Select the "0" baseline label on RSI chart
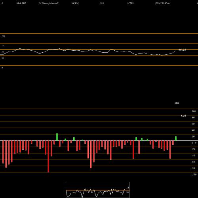Image resolution: width=198 pixels, height=198 pixels. pyautogui.click(x=2, y=68)
